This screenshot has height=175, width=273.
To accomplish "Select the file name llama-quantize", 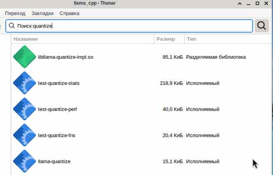I will pyautogui.click(x=54, y=161).
